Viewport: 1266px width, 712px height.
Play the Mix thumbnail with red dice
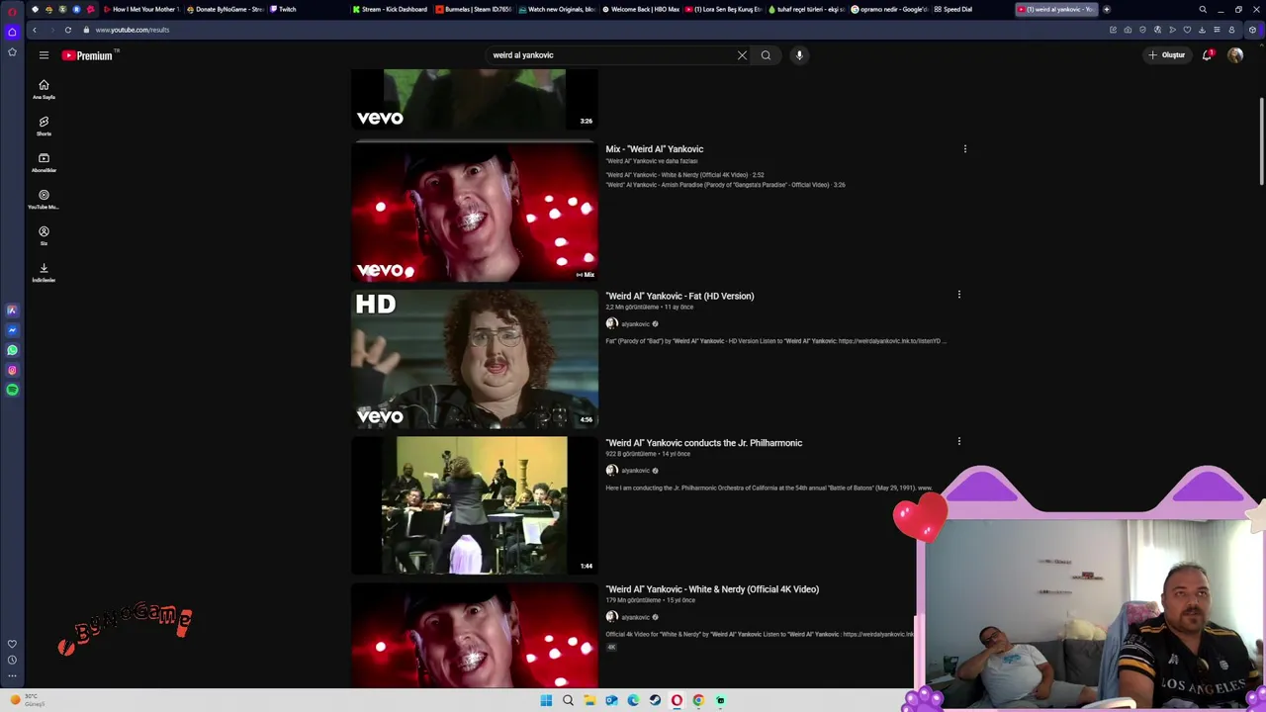coord(475,212)
